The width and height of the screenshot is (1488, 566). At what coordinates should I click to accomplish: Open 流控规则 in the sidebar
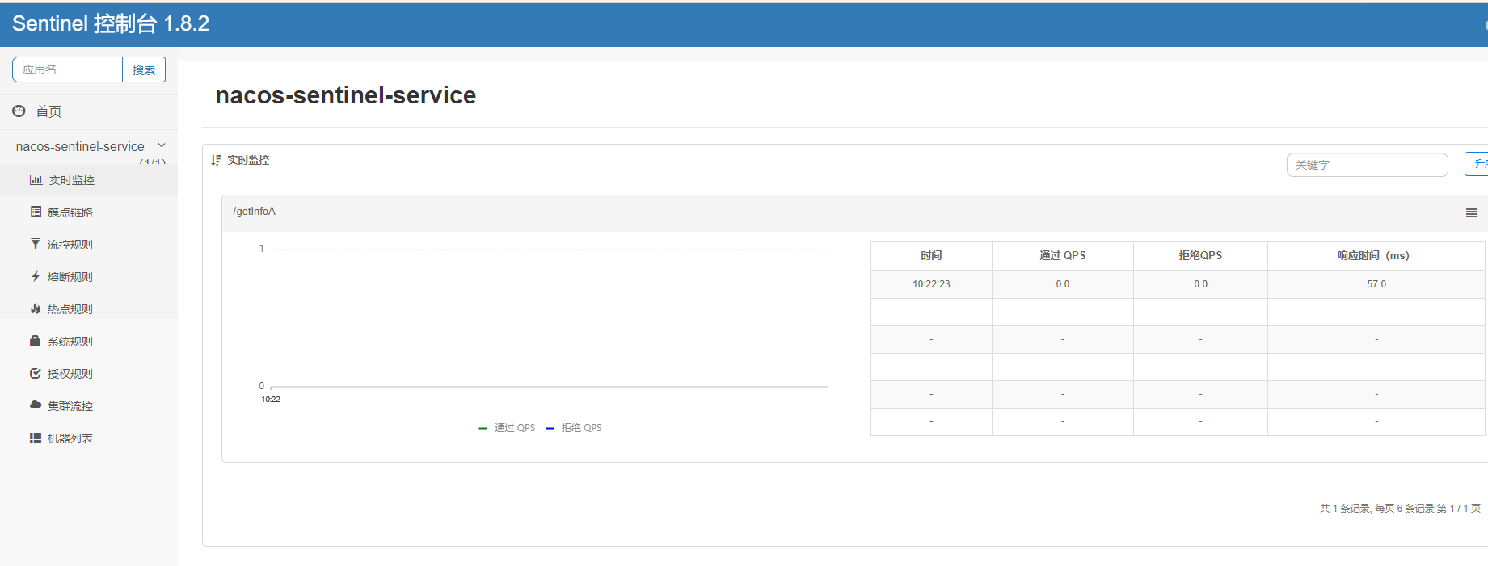[89, 245]
